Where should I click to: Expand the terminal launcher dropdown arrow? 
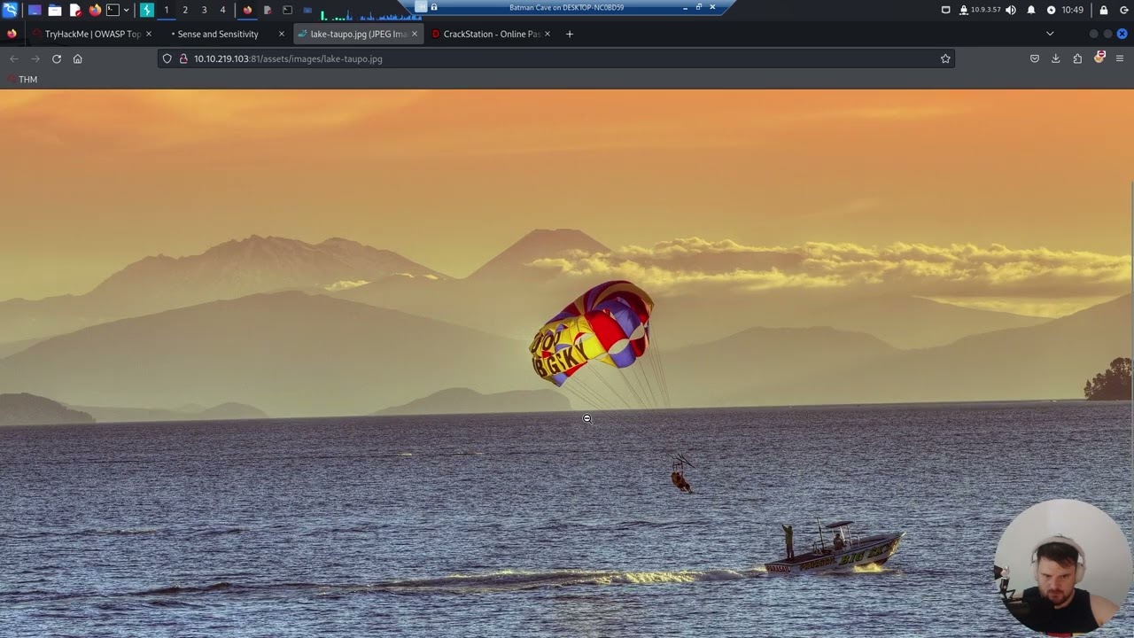point(126,10)
